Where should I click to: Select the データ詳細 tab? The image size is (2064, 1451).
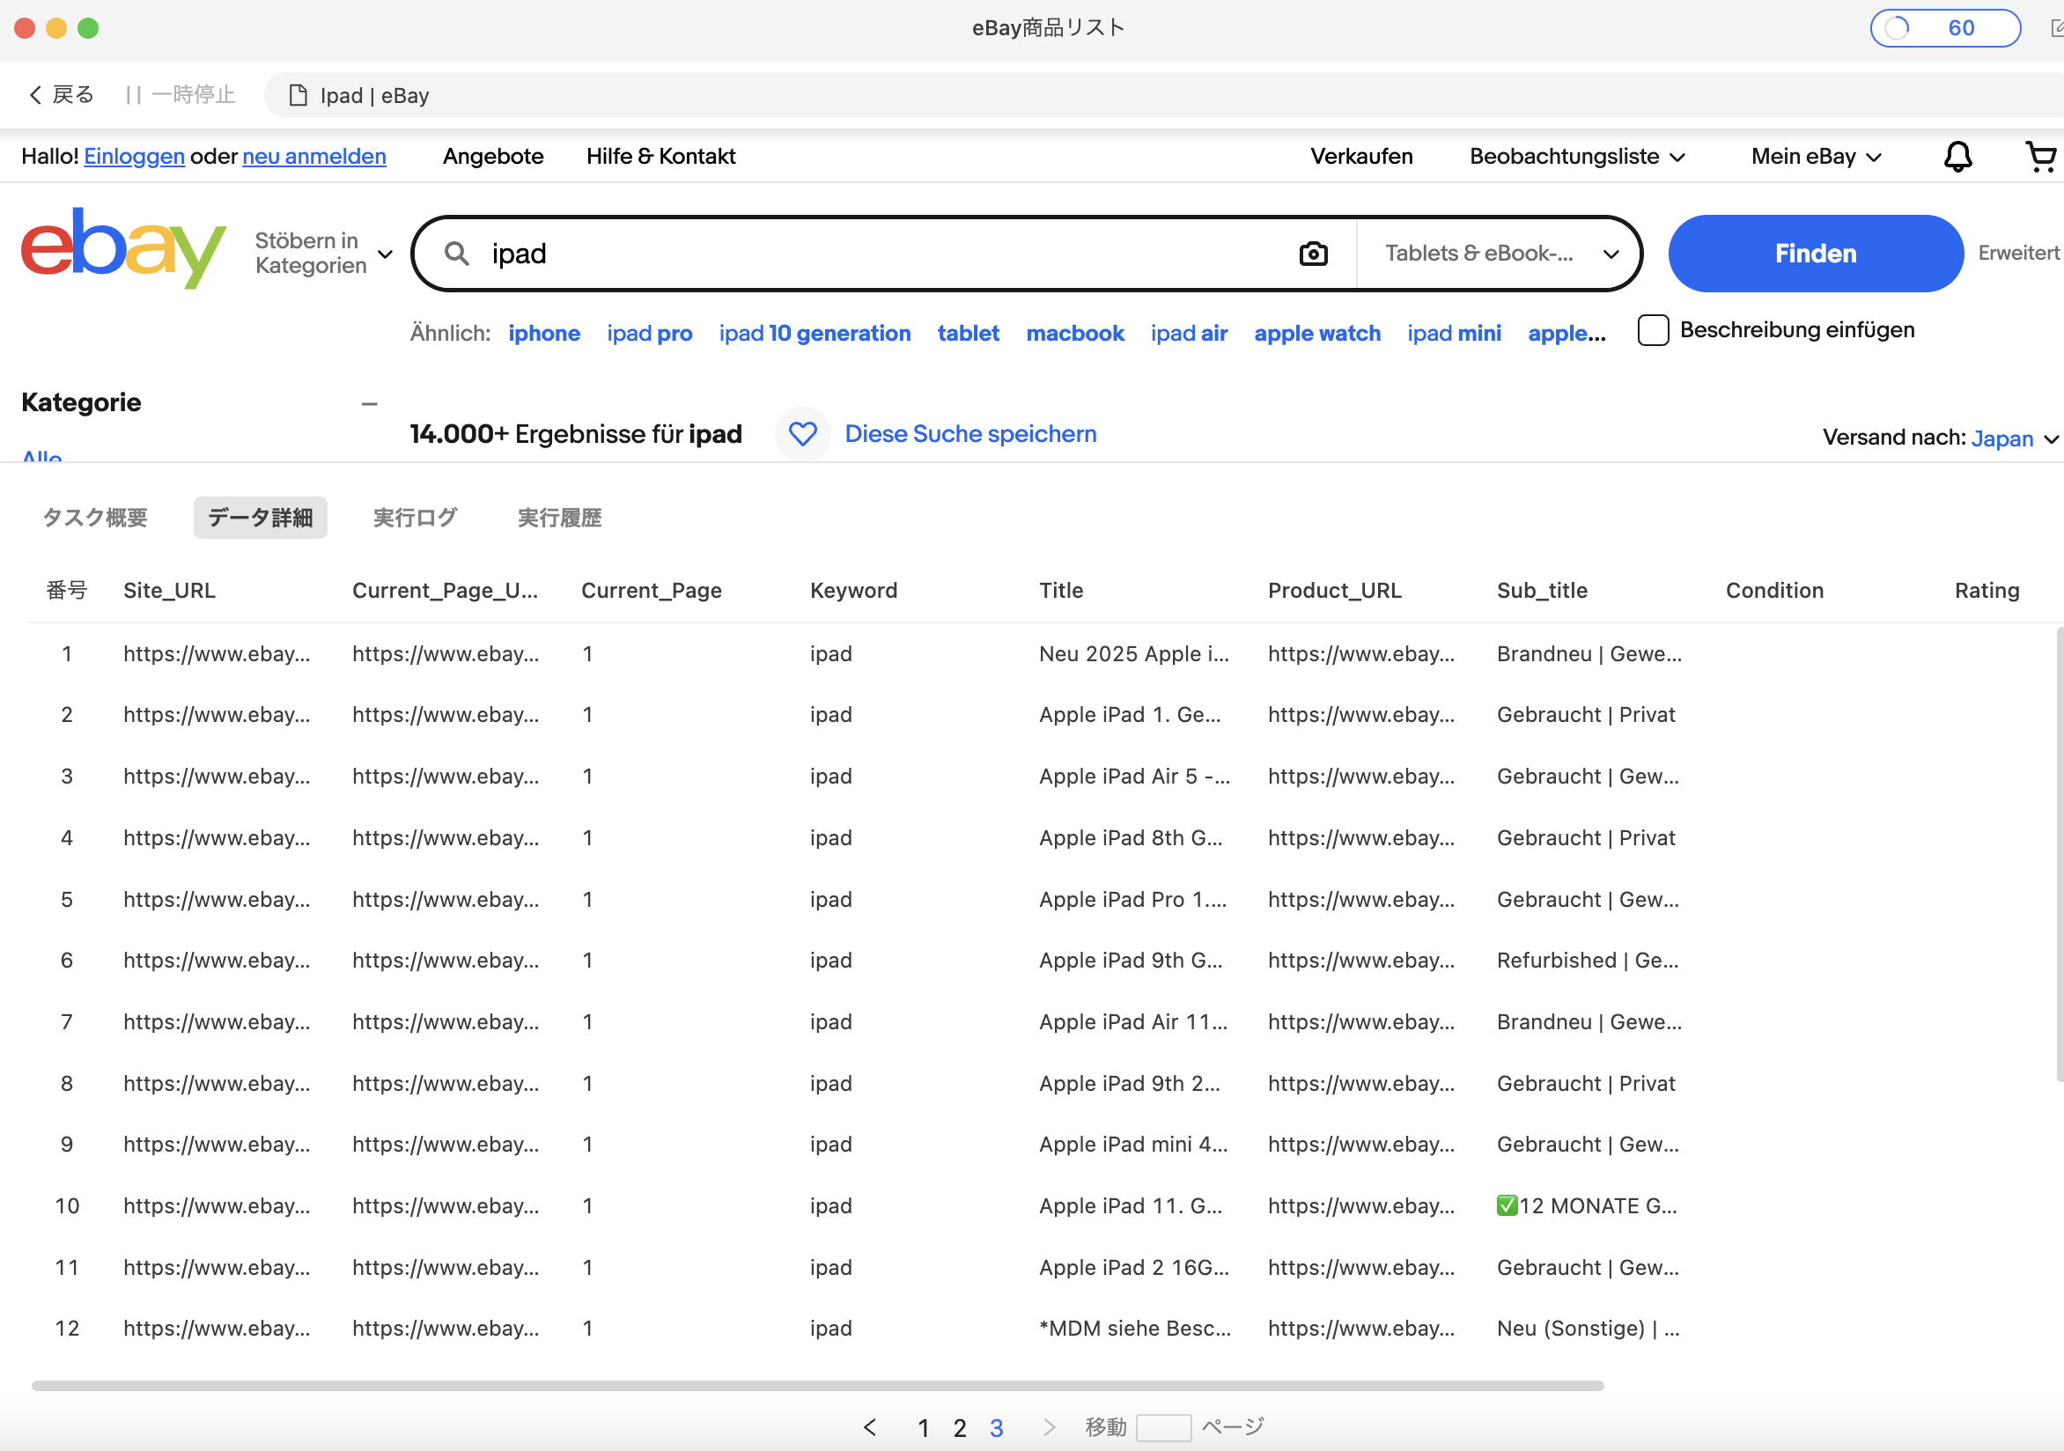point(261,518)
